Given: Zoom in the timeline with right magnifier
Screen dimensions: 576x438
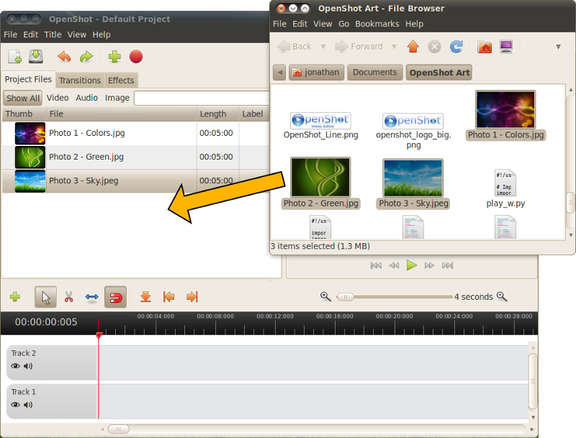Looking at the screenshot, I should (x=502, y=296).
